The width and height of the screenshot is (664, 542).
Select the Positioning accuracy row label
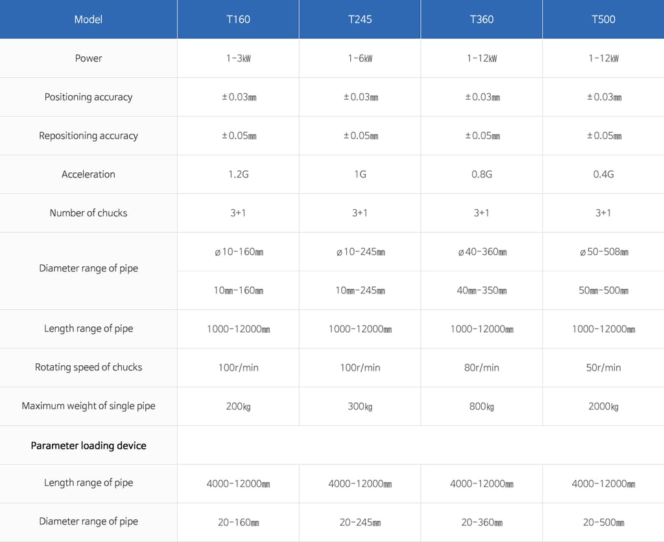tap(88, 97)
